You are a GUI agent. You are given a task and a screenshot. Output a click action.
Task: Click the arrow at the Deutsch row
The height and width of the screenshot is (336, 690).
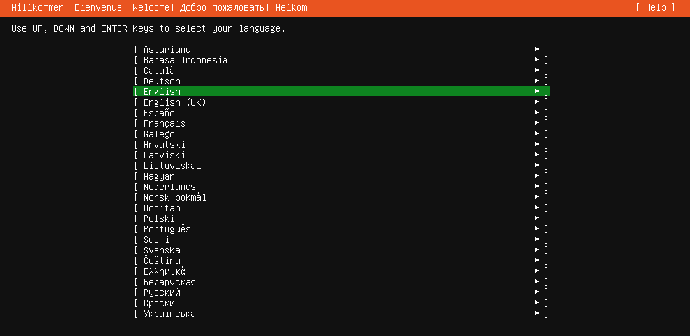coord(537,81)
